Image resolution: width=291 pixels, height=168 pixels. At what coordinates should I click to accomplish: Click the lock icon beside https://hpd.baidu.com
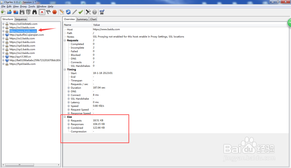7,64
